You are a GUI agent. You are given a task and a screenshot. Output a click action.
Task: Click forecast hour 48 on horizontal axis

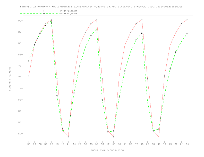pos(119,144)
